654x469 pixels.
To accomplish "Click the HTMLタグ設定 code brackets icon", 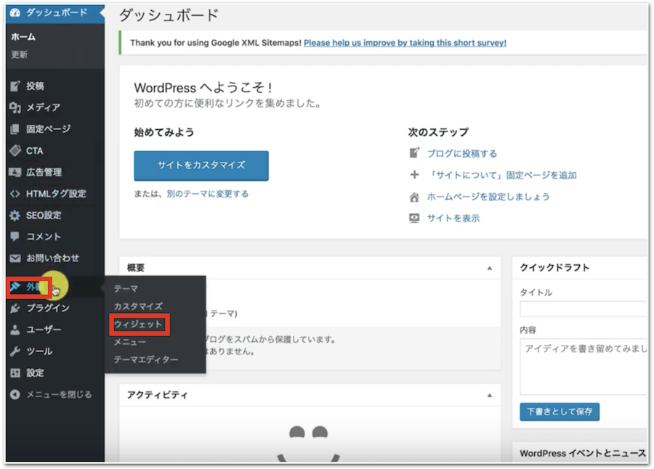I will click(15, 194).
